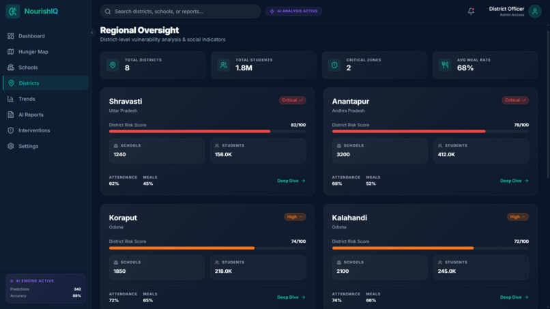Open Deep Dive for Anantapur
Screen dimensions: 550x309
[x=515, y=181]
